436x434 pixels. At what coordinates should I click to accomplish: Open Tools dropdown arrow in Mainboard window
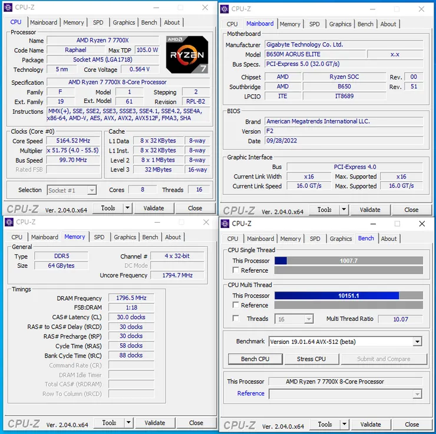(x=343, y=210)
